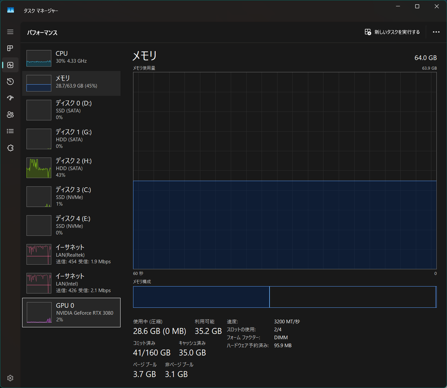Select the CPU performance entry
The height and width of the screenshot is (388, 447).
(71, 58)
